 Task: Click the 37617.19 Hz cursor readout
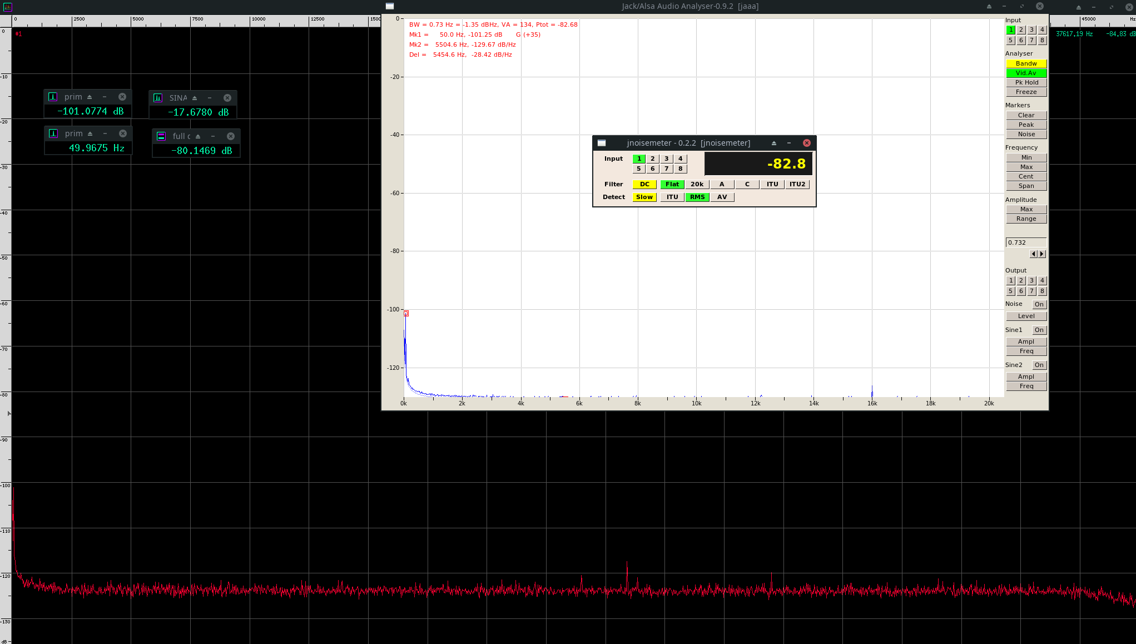click(1074, 34)
